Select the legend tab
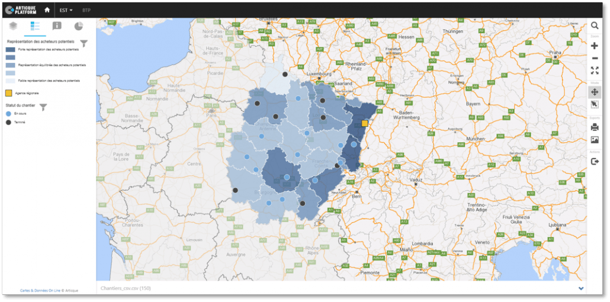Viewport: 610px width, 302px height. [x=35, y=26]
